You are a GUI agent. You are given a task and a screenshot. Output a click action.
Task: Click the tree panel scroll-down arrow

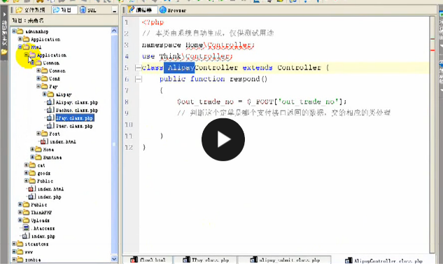114,258
